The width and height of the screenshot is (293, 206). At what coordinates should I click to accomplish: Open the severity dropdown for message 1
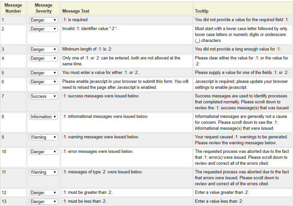44,20
